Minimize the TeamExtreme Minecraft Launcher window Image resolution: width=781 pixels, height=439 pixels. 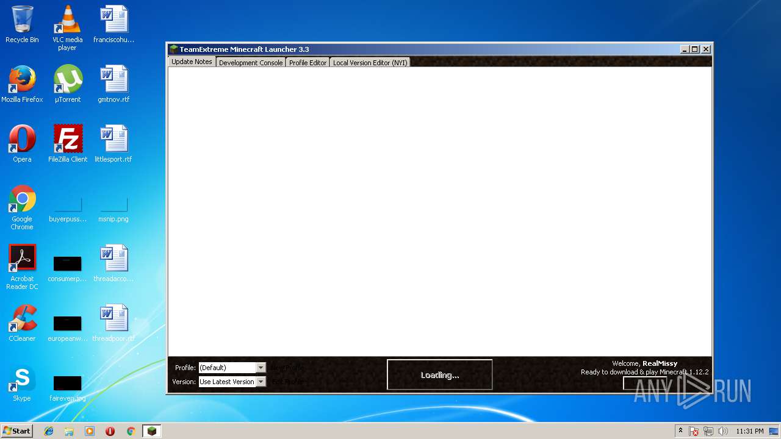coord(685,49)
